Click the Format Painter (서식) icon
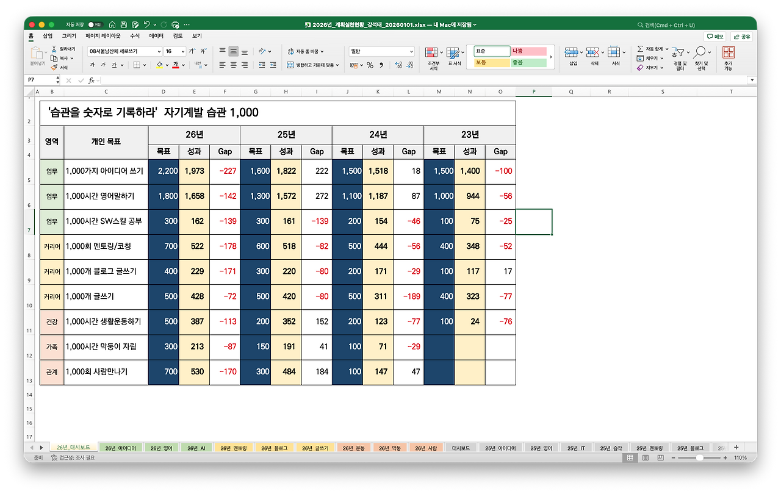 [x=55, y=66]
